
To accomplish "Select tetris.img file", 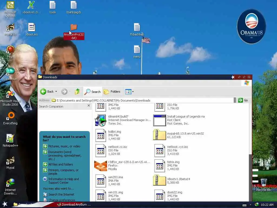I will point(167,165).
